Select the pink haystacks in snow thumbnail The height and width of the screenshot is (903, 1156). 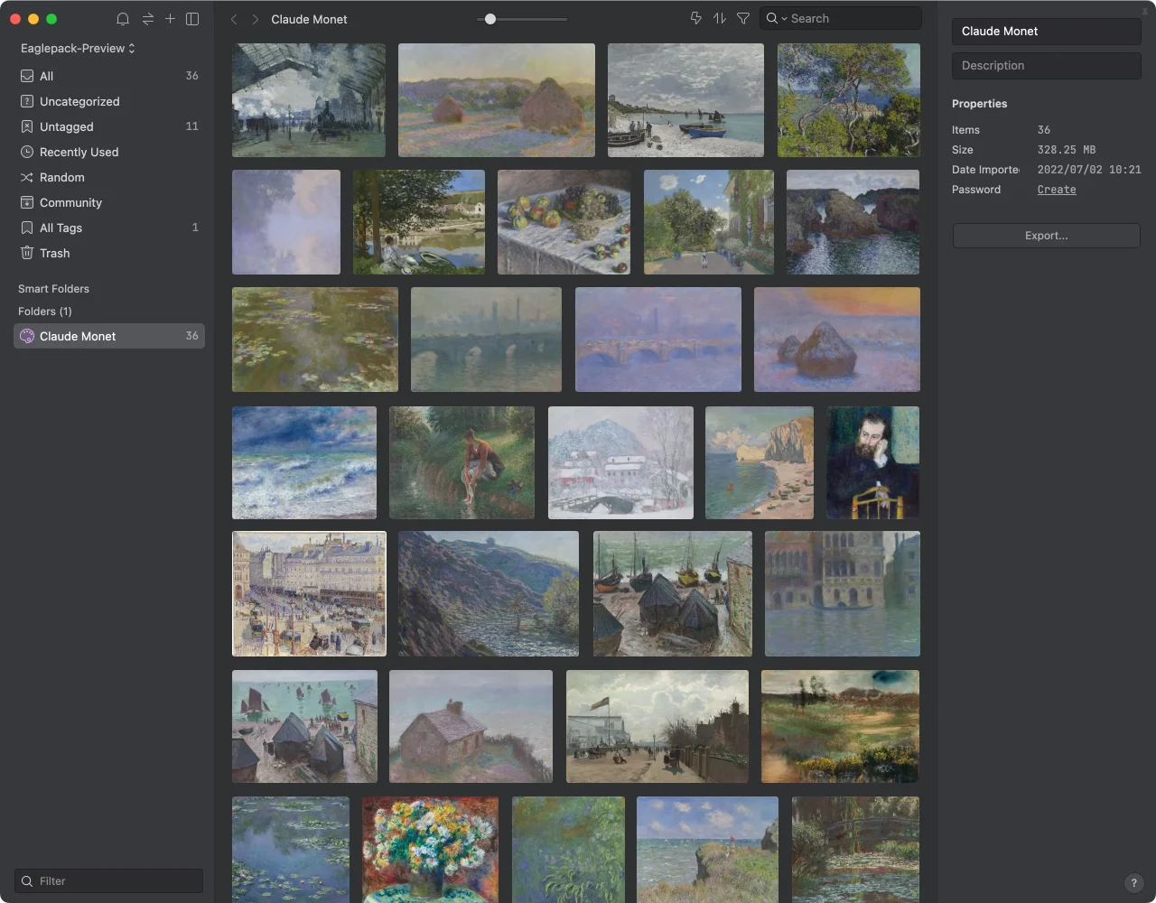(x=837, y=340)
